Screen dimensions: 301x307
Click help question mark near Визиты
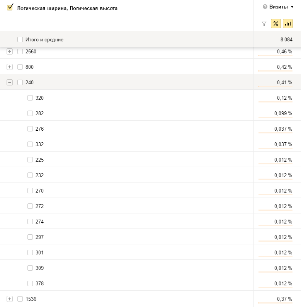coord(265,7)
